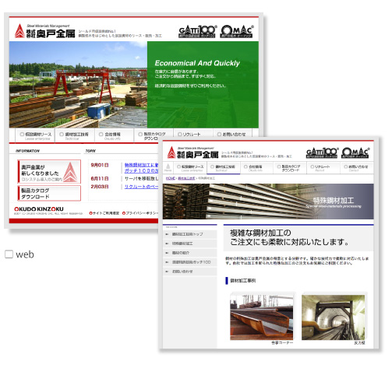
Task: Tick the 'web' checkbox
Action: [x=9, y=254]
